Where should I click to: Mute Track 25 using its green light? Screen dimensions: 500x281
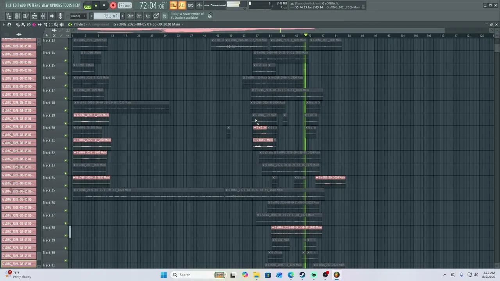point(66,198)
